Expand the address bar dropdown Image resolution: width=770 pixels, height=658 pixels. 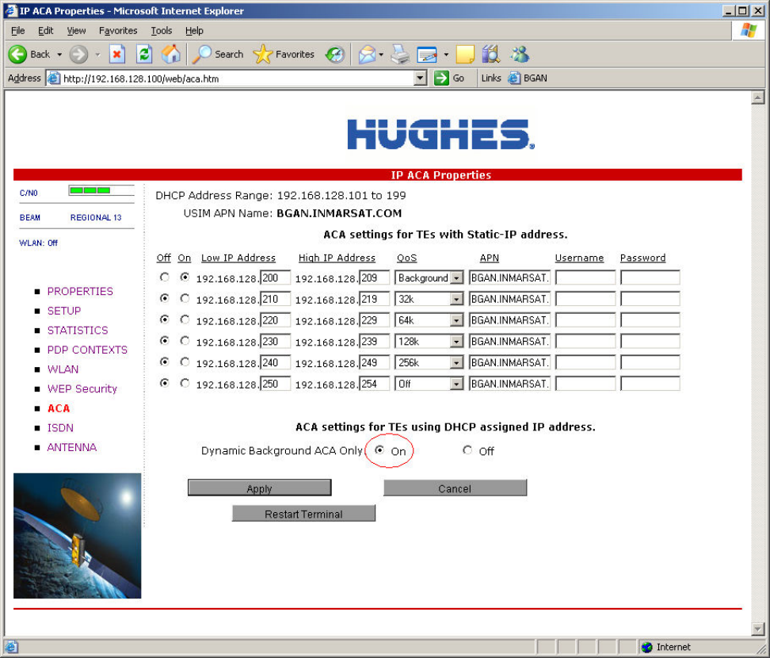pyautogui.click(x=420, y=78)
